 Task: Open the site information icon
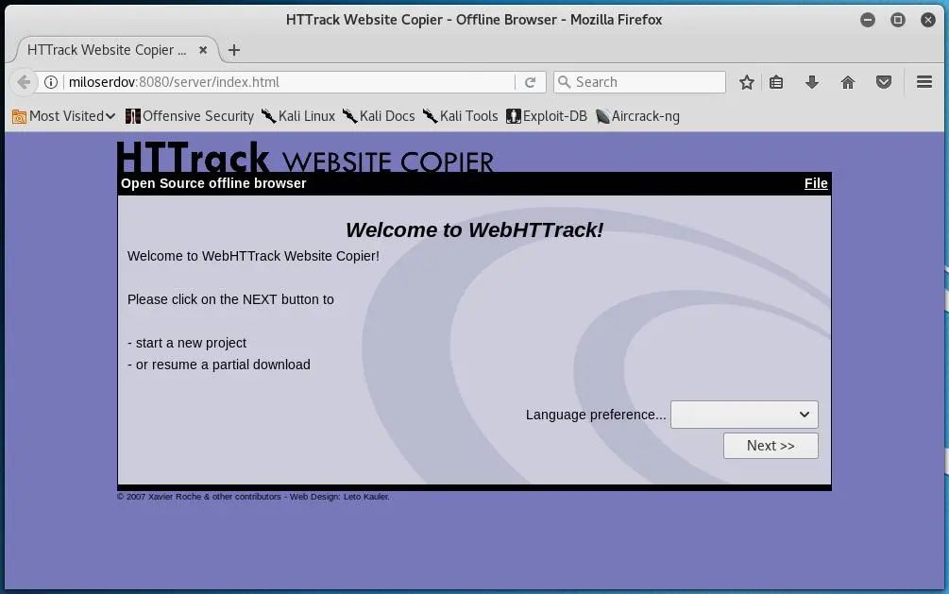click(x=51, y=82)
